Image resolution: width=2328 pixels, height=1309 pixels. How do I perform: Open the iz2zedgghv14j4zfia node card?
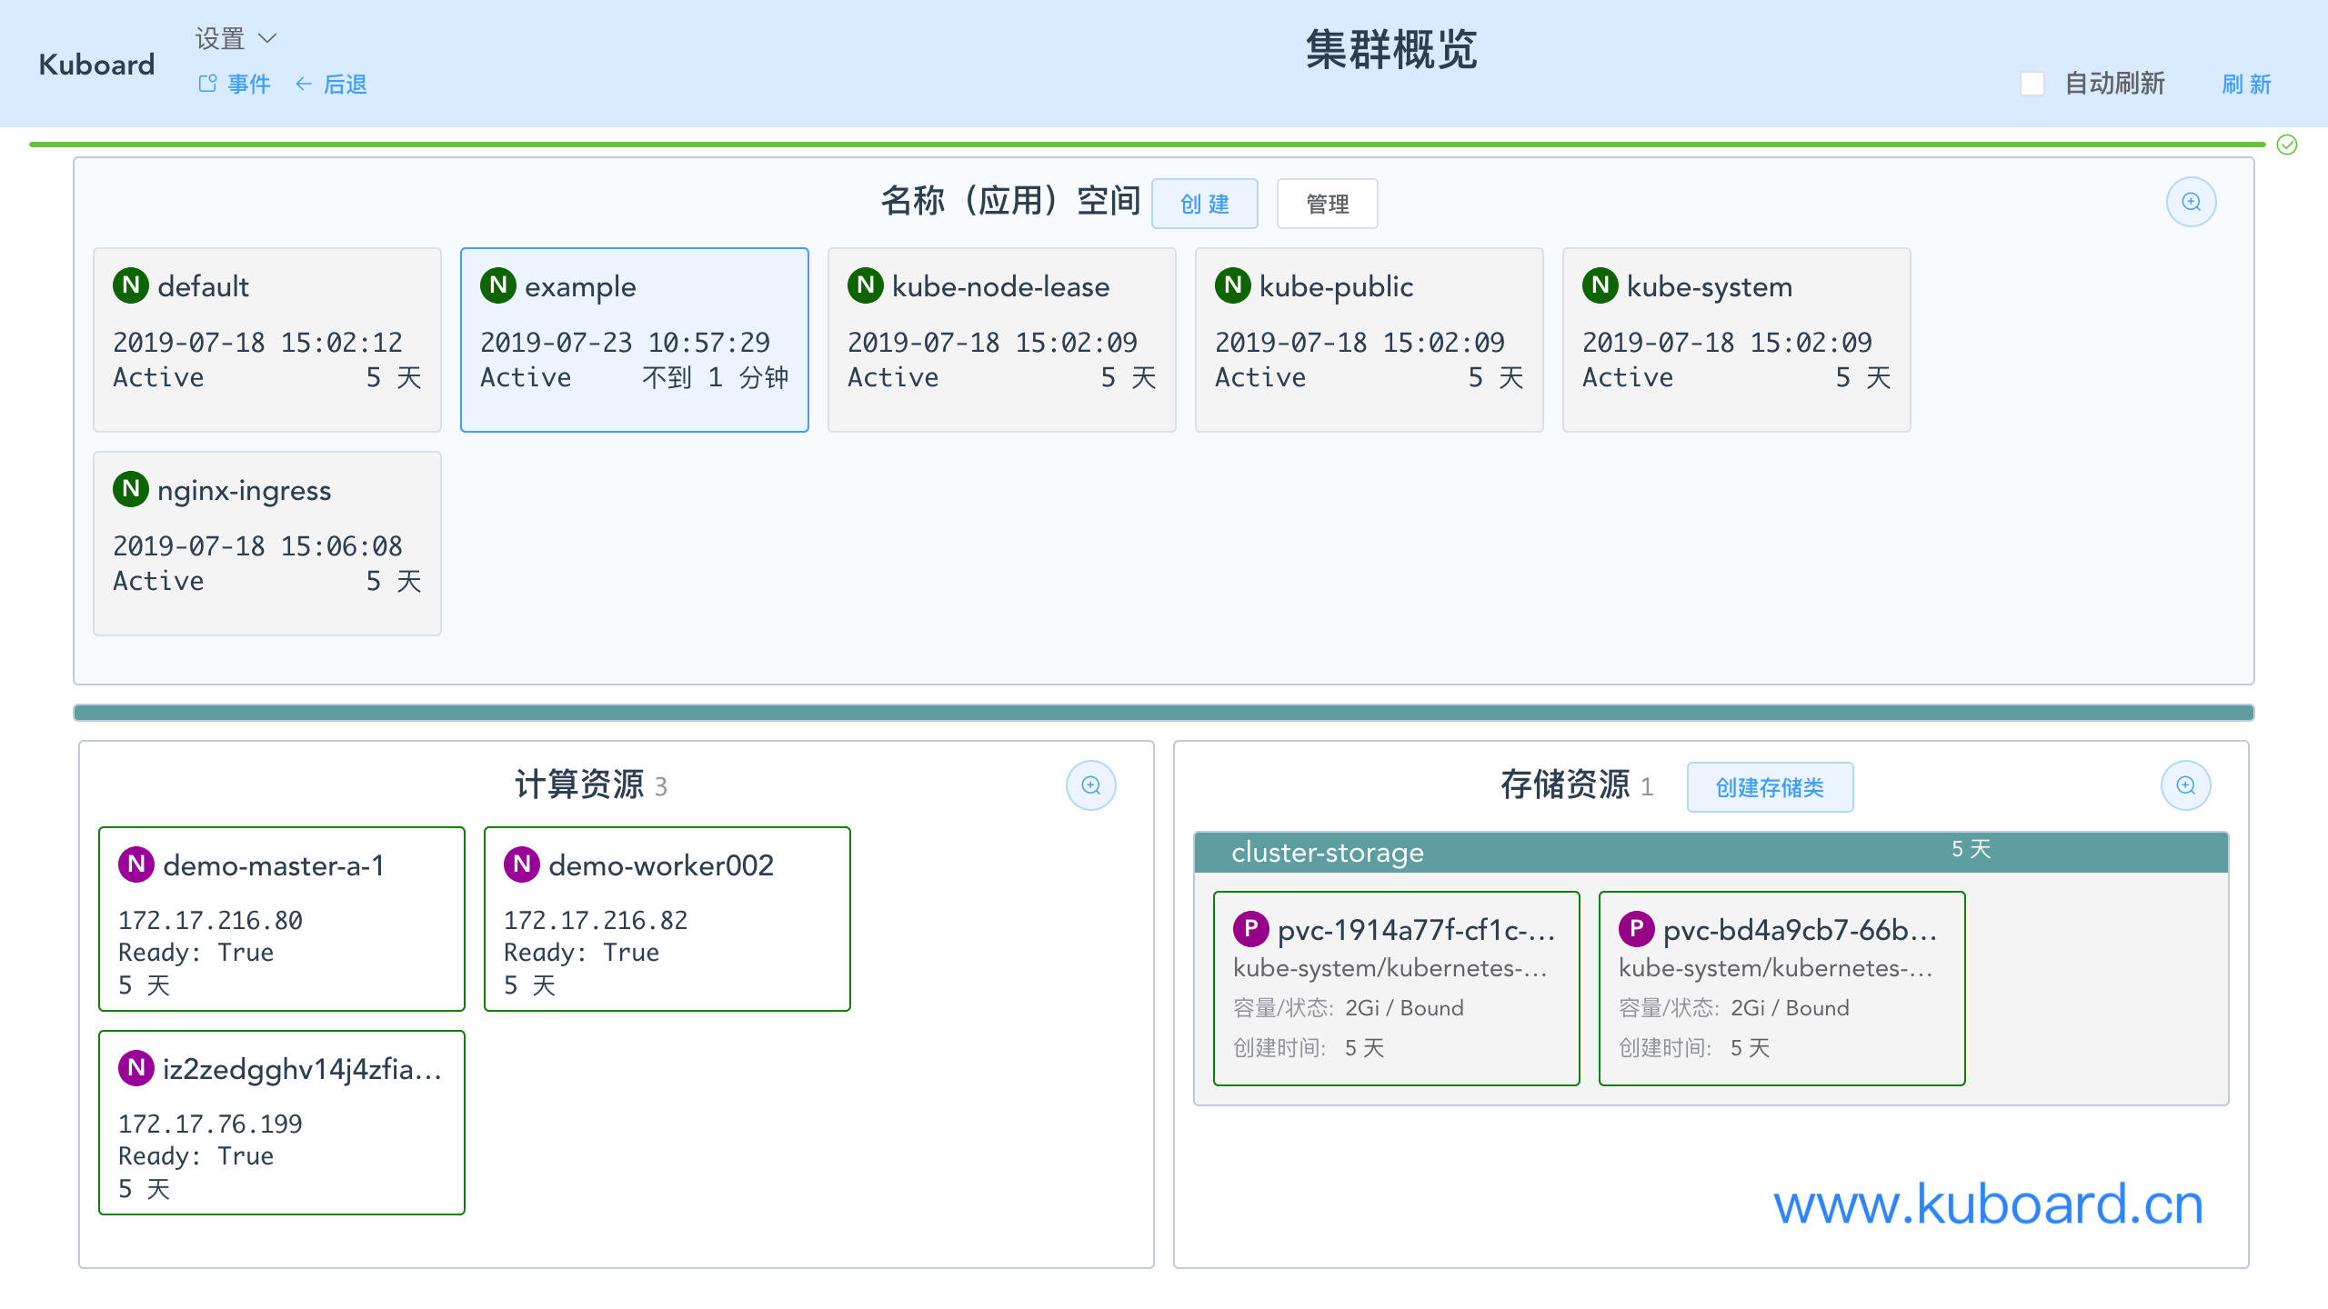click(282, 1123)
